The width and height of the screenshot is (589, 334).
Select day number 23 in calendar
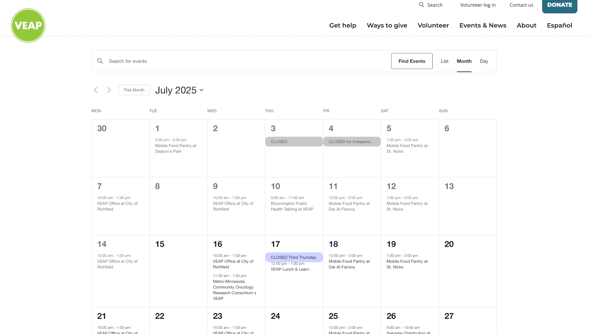point(217,316)
